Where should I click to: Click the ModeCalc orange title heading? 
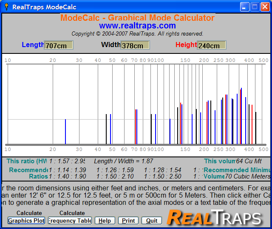tap(137, 18)
